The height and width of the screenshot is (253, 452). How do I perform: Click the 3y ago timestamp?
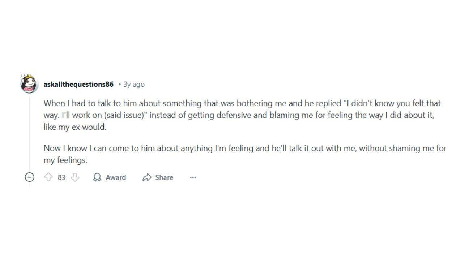coord(134,84)
